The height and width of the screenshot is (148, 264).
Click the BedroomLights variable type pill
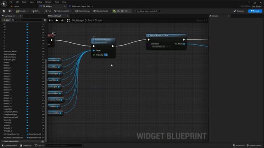pyautogui.click(x=27, y=60)
